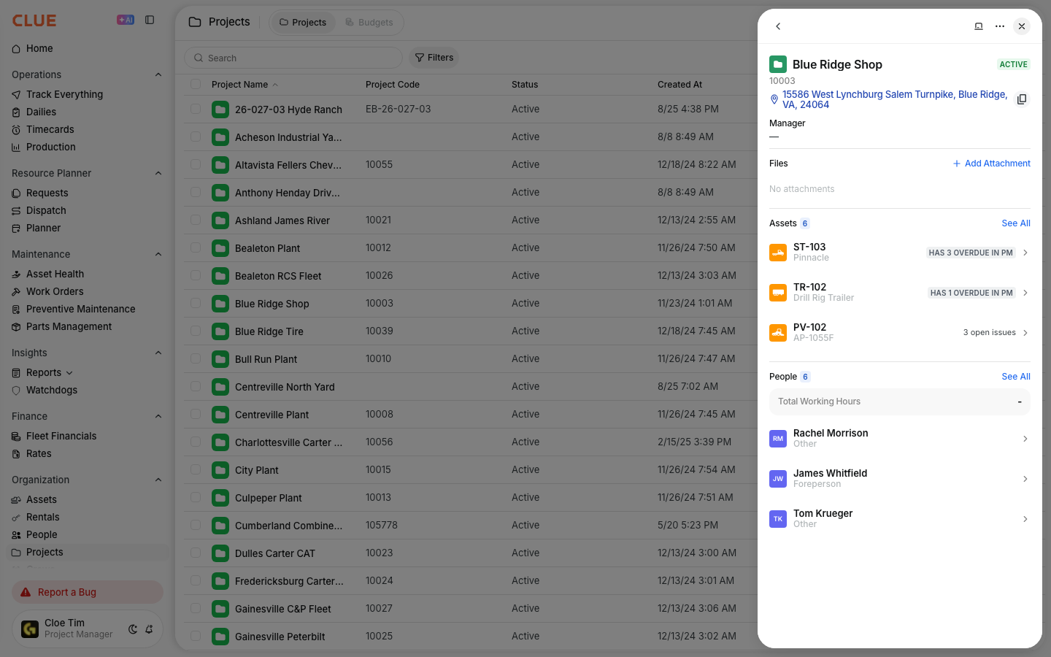This screenshot has width=1051, height=657.
Task: Toggle the sidebar collapse icon
Action: 150,20
